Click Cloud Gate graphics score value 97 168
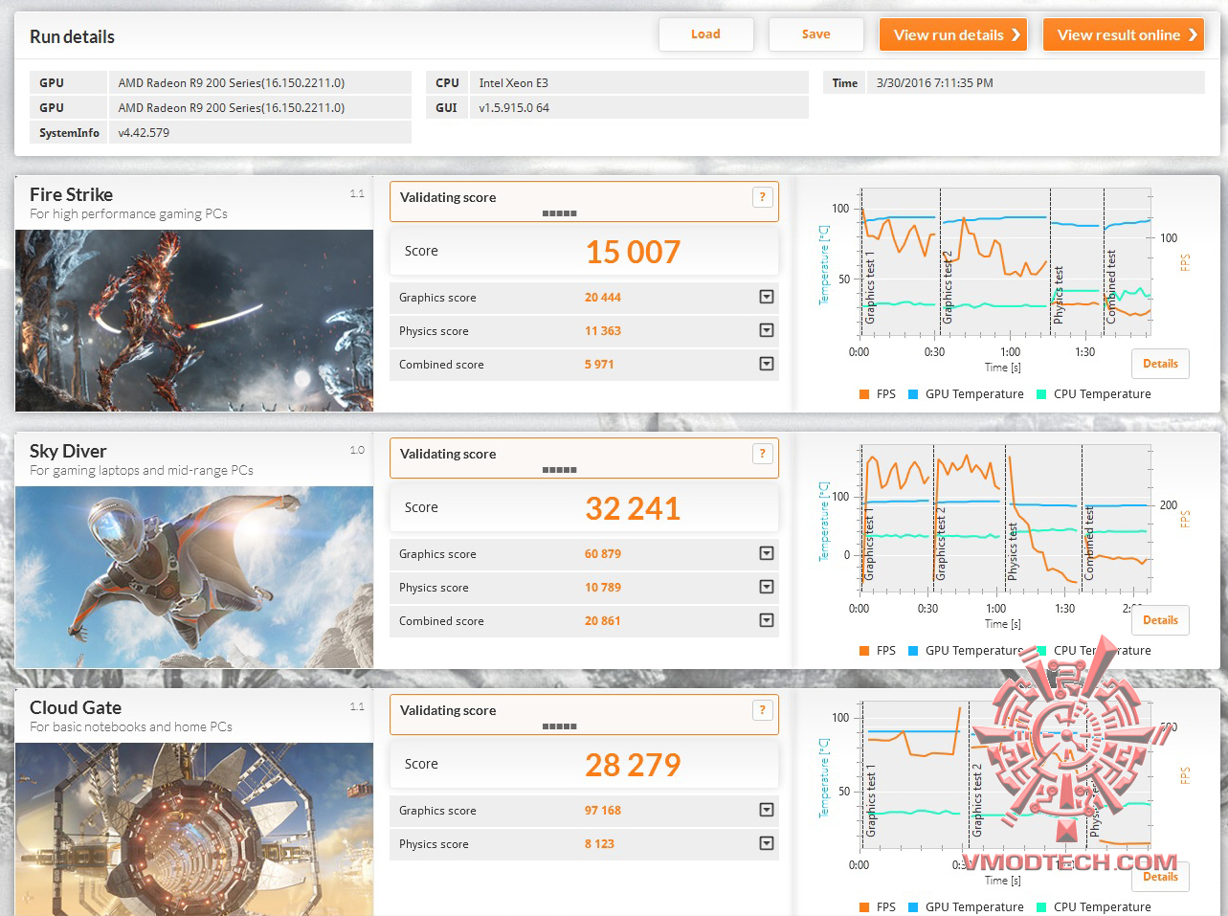The height and width of the screenshot is (916, 1228). pos(603,811)
